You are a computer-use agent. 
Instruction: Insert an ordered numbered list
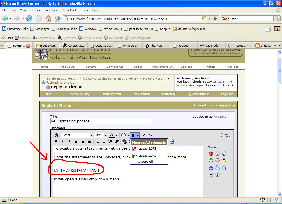97,141
